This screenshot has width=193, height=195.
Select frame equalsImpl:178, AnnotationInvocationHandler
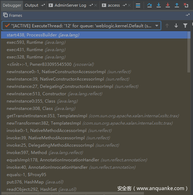click(x=94, y=160)
